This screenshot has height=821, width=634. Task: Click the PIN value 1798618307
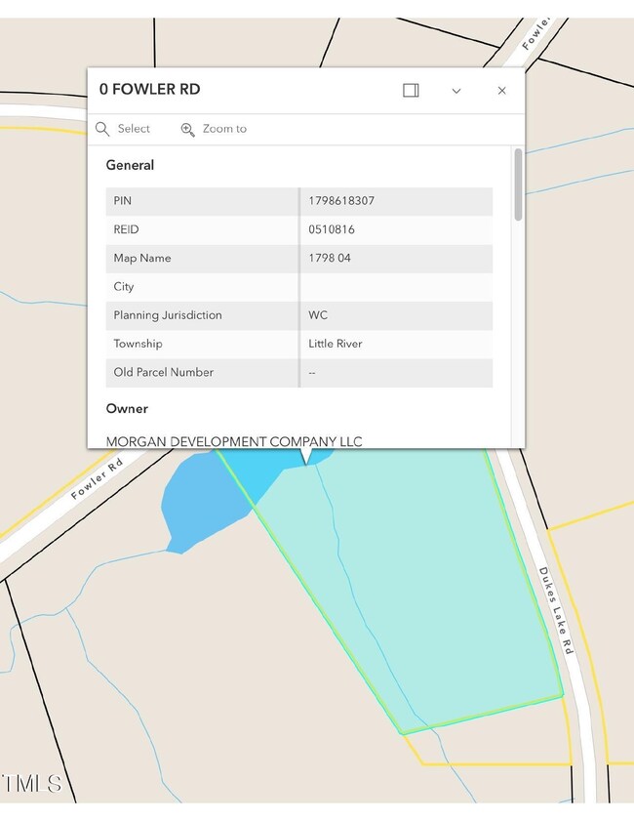tap(341, 201)
